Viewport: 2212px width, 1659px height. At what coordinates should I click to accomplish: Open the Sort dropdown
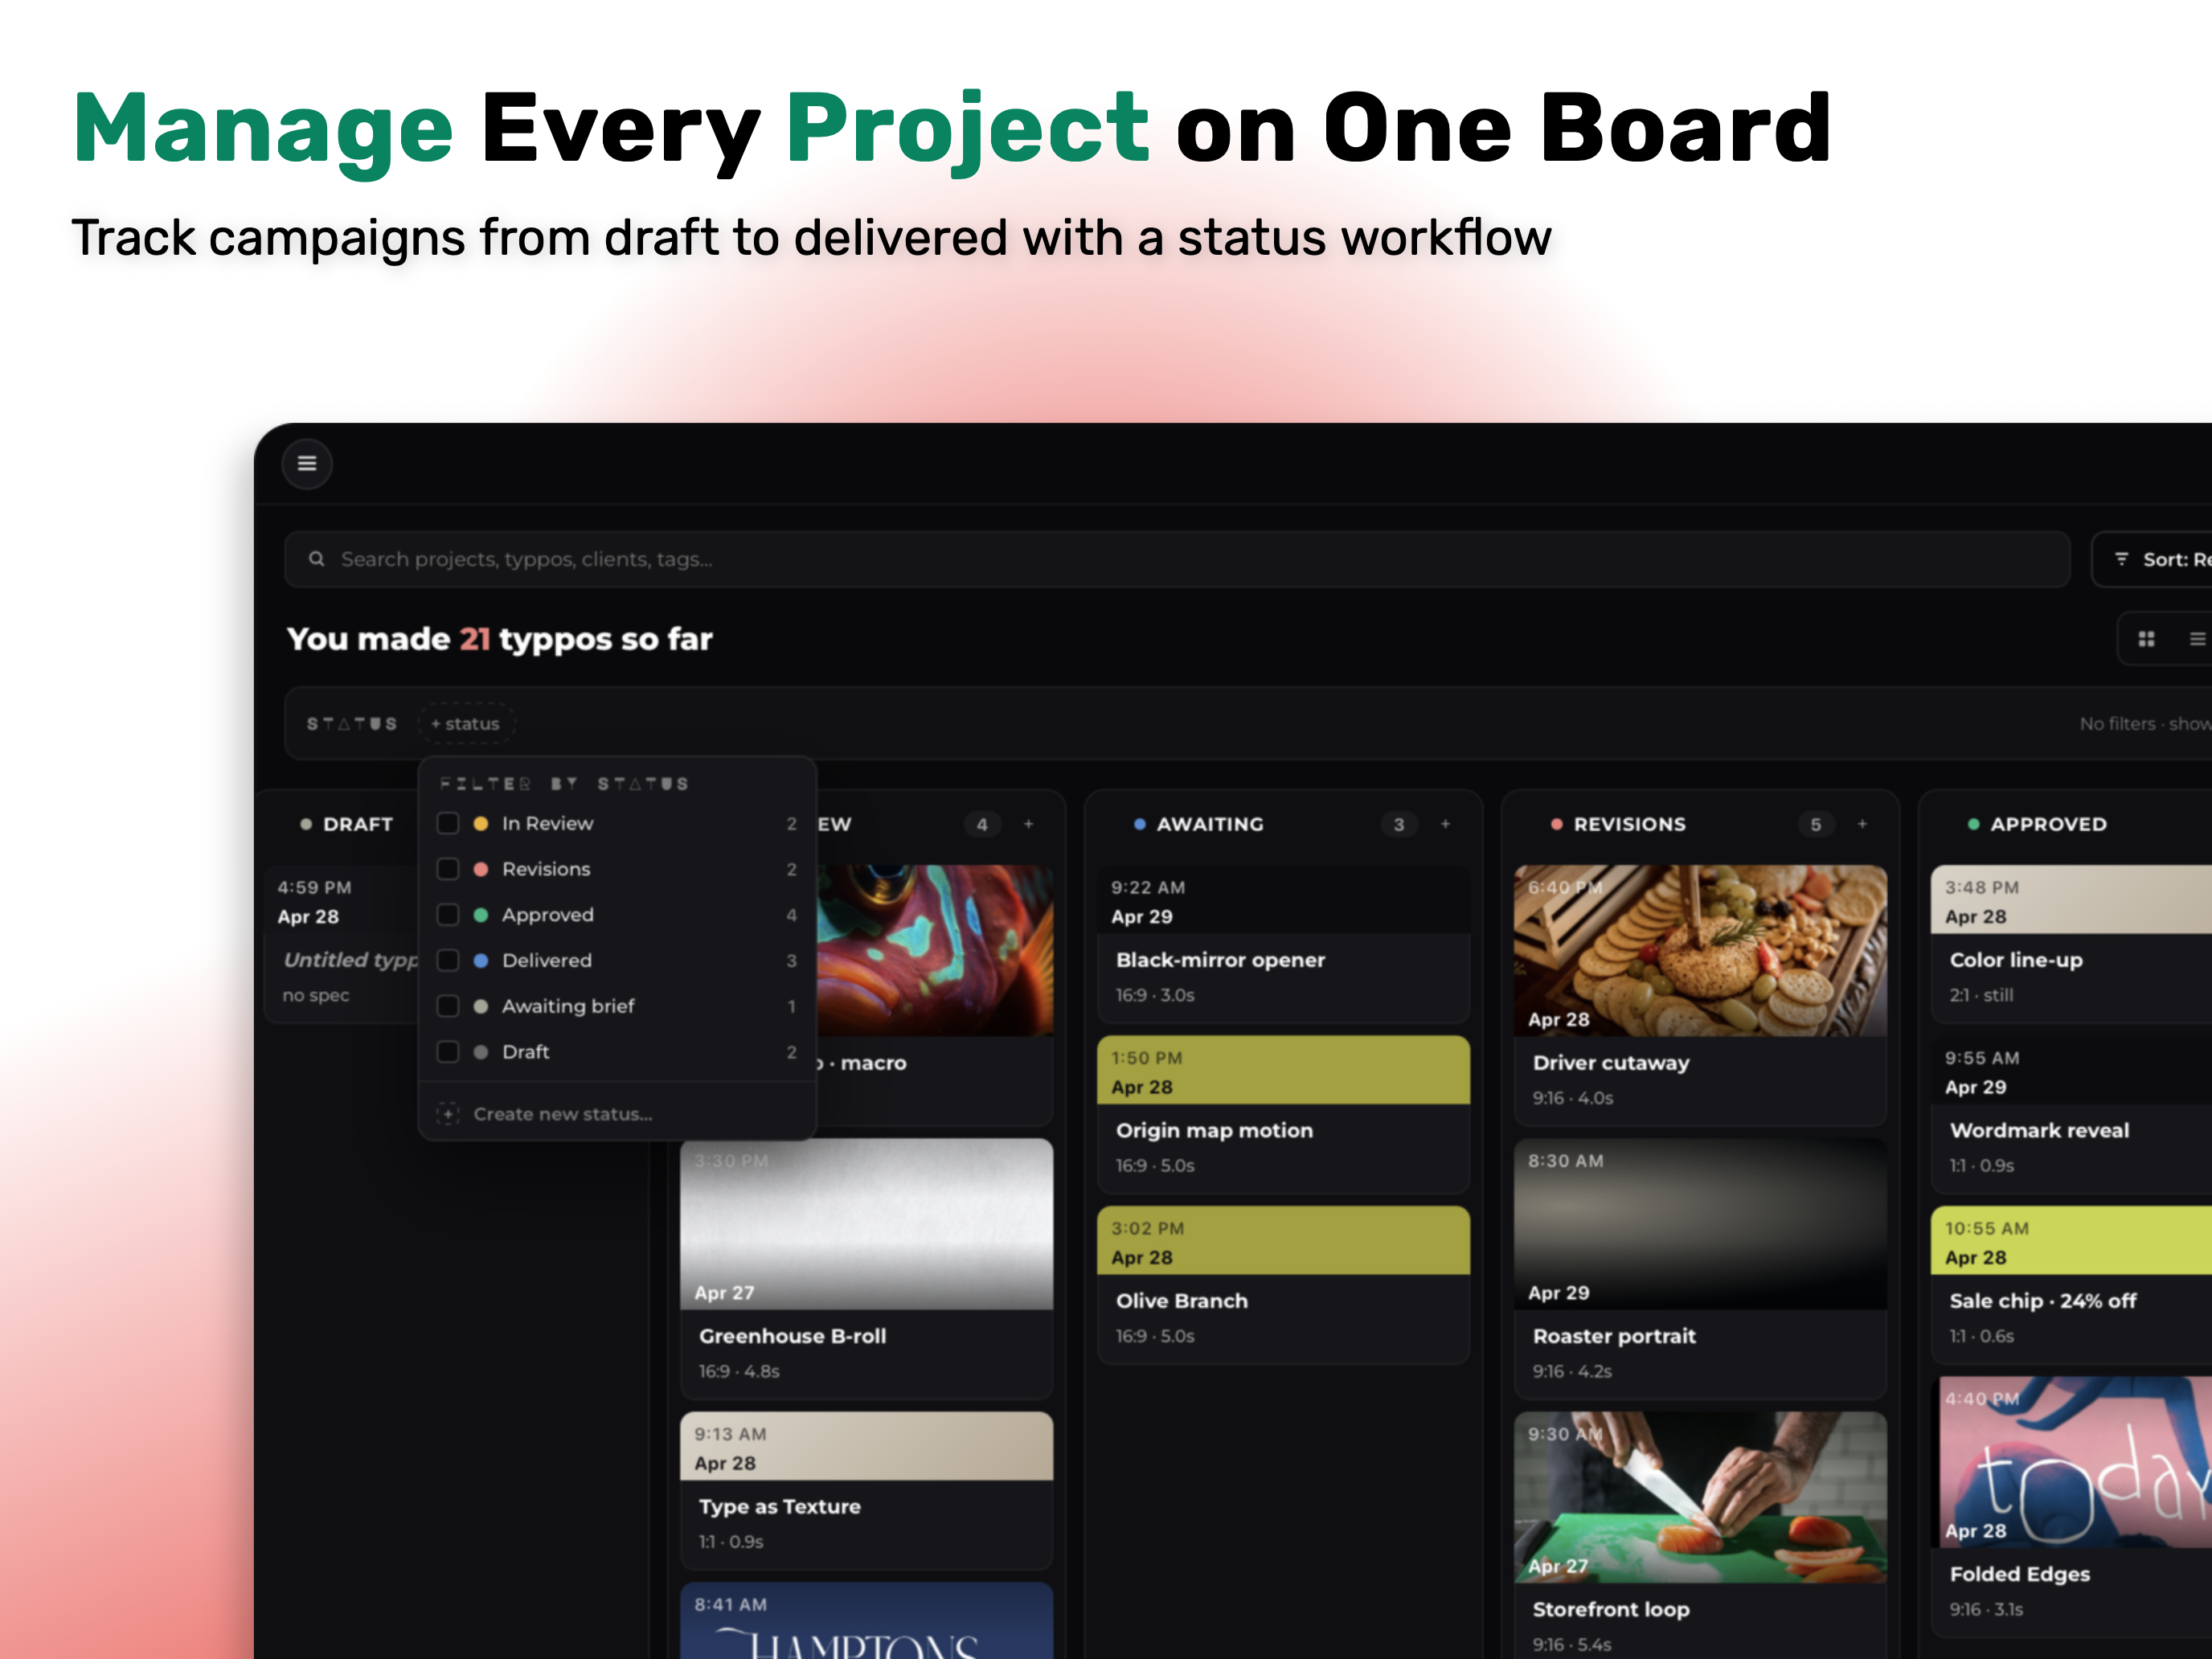(2153, 559)
